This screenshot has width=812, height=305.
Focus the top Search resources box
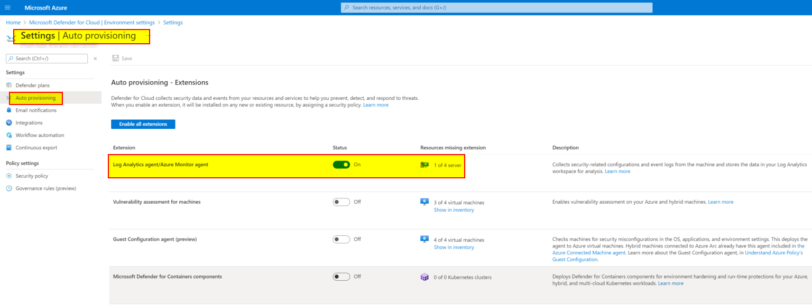tap(496, 7)
